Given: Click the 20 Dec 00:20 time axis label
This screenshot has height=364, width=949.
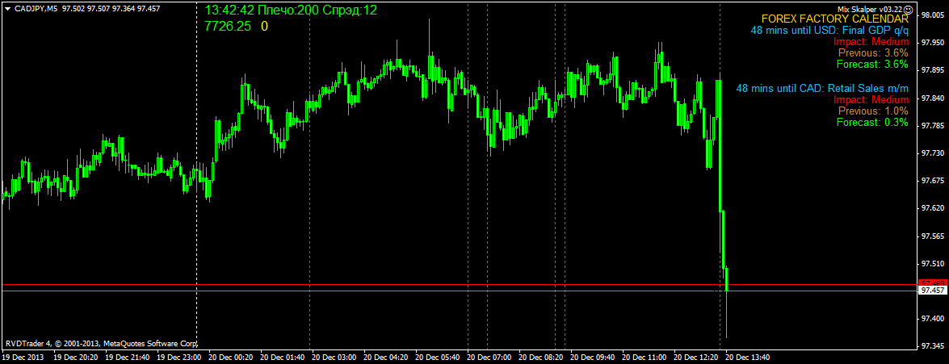Looking at the screenshot, I should (231, 358).
